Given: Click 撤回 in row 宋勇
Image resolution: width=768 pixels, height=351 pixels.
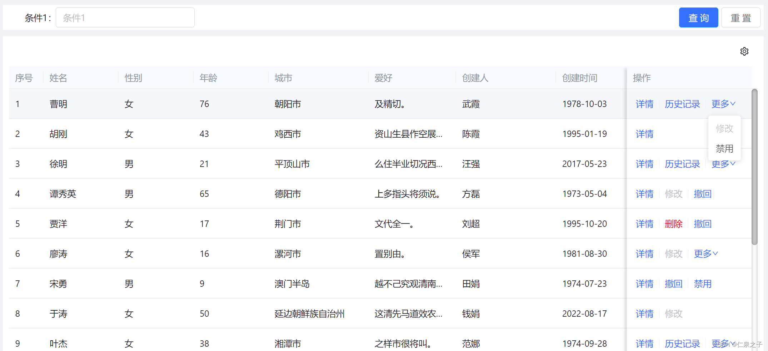Looking at the screenshot, I should pos(673,284).
